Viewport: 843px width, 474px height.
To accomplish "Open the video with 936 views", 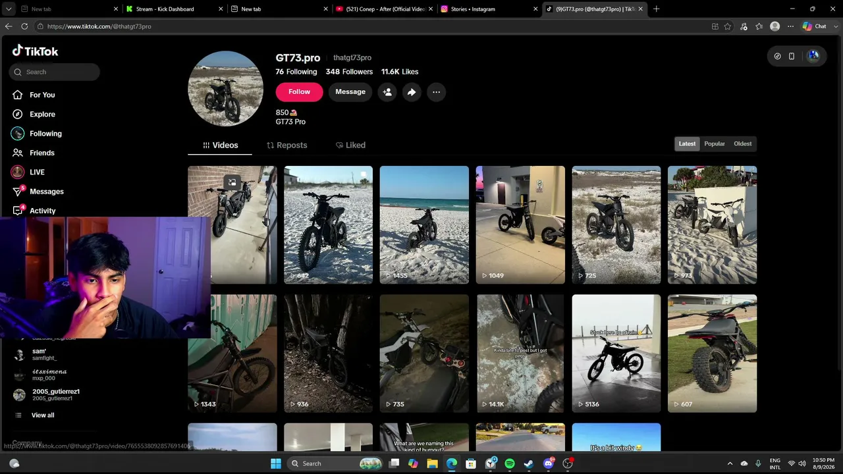I will (328, 354).
